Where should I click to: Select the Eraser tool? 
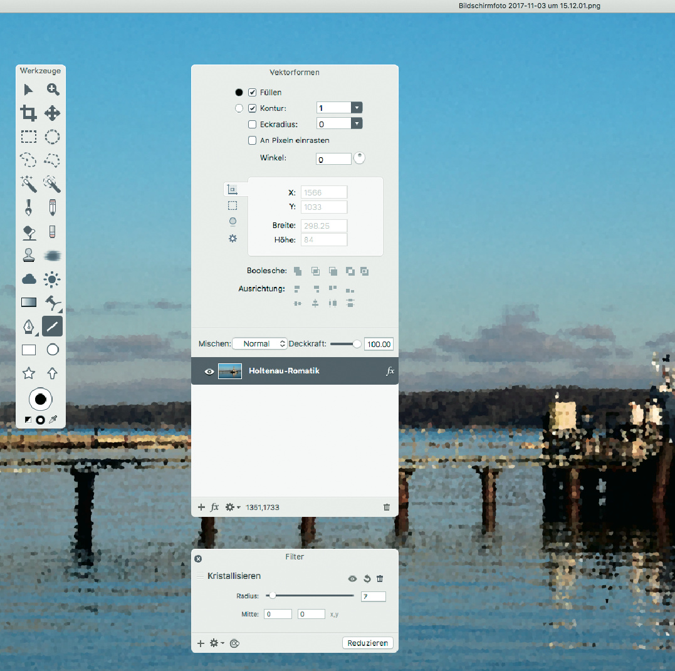[x=52, y=232]
